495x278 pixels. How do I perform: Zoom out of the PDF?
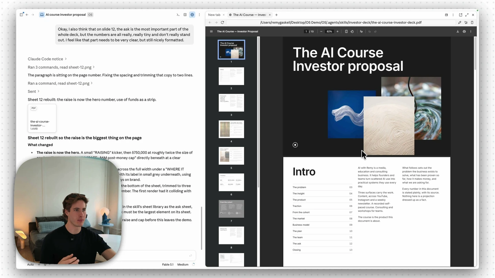(x=321, y=32)
